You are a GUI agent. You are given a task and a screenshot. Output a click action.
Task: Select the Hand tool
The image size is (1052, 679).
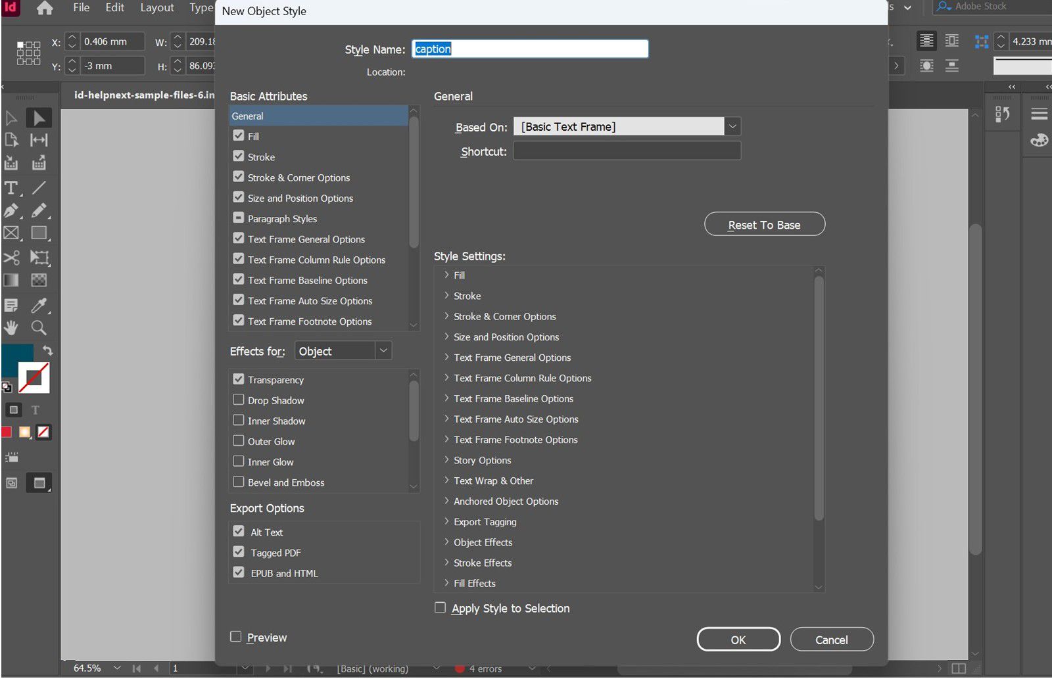click(11, 327)
